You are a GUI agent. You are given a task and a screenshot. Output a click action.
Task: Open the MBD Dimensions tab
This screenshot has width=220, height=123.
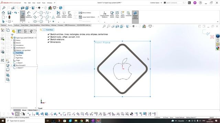(70, 25)
